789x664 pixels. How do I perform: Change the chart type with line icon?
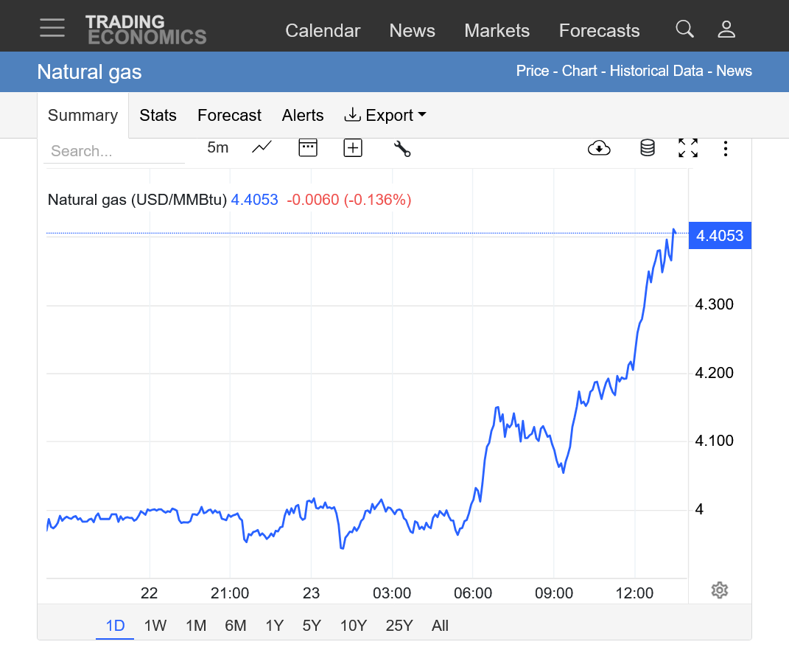262,147
